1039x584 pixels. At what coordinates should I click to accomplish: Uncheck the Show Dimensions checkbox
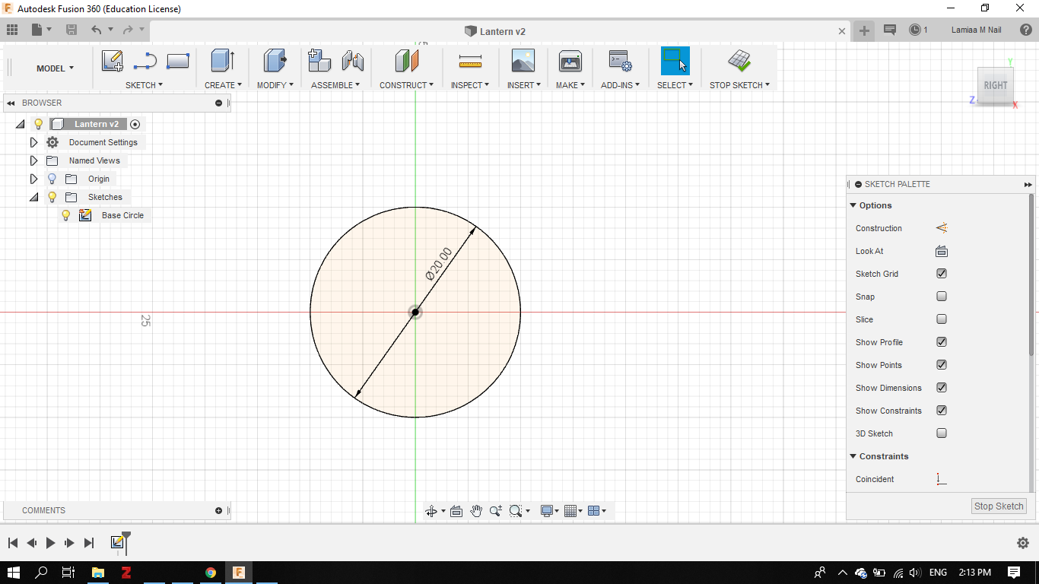(x=942, y=388)
